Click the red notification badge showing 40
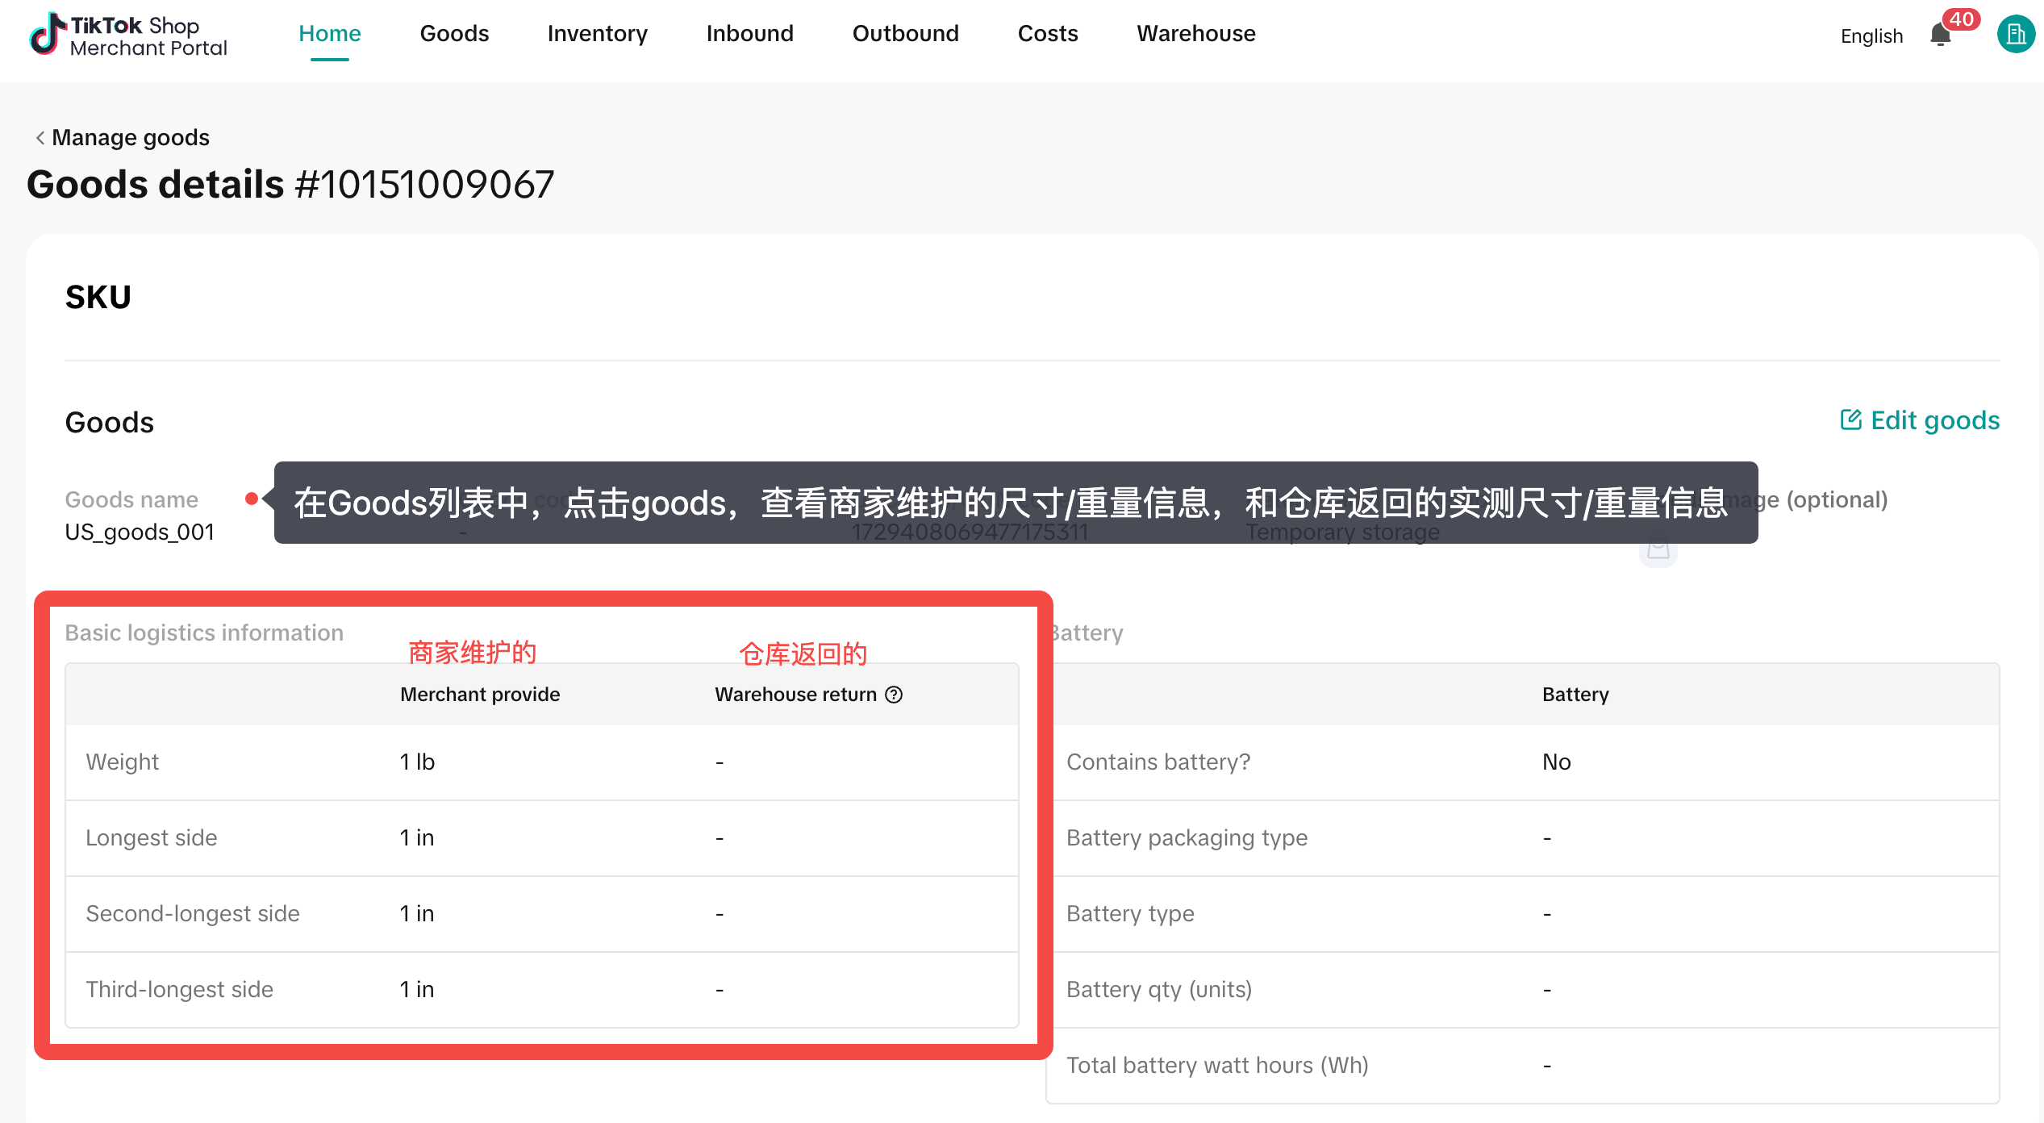2044x1123 pixels. pos(1962,19)
